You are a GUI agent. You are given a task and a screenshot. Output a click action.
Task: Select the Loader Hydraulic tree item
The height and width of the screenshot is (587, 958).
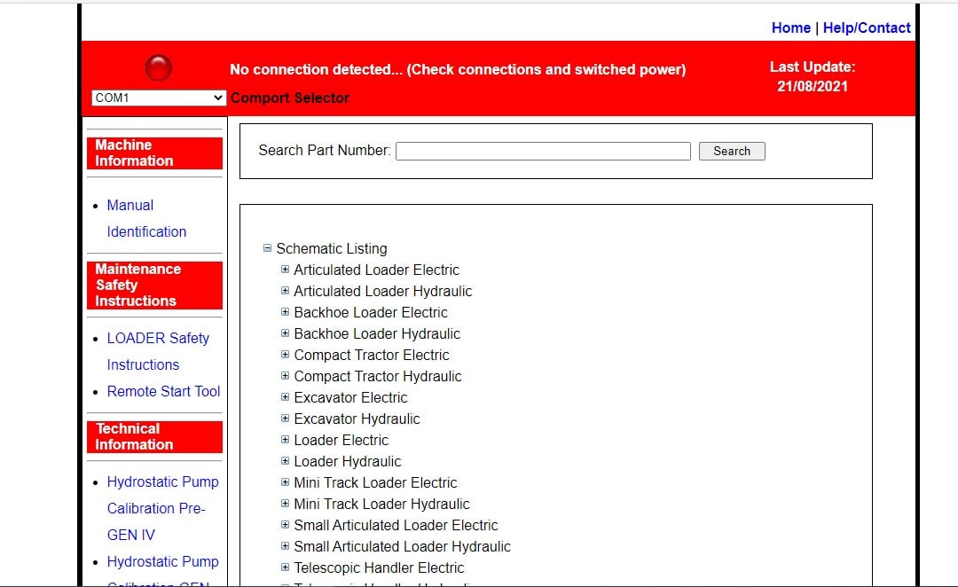[x=347, y=461]
